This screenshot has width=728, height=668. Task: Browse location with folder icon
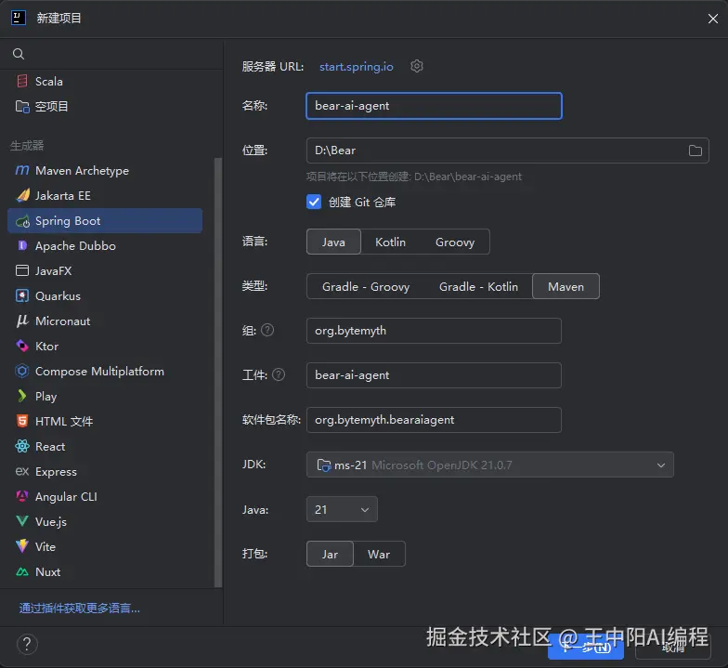coord(695,151)
